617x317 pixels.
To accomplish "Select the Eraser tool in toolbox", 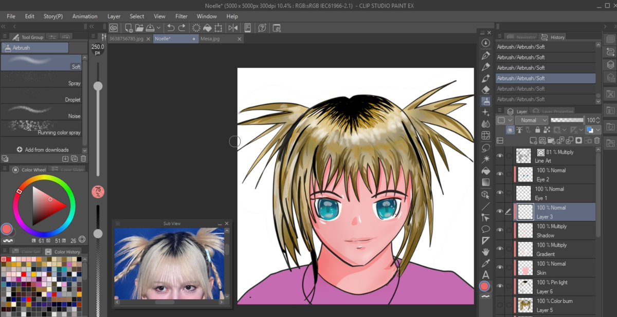I will click(485, 89).
